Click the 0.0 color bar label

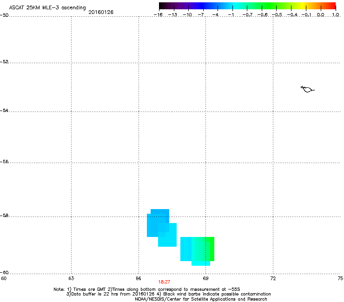tap(321, 15)
